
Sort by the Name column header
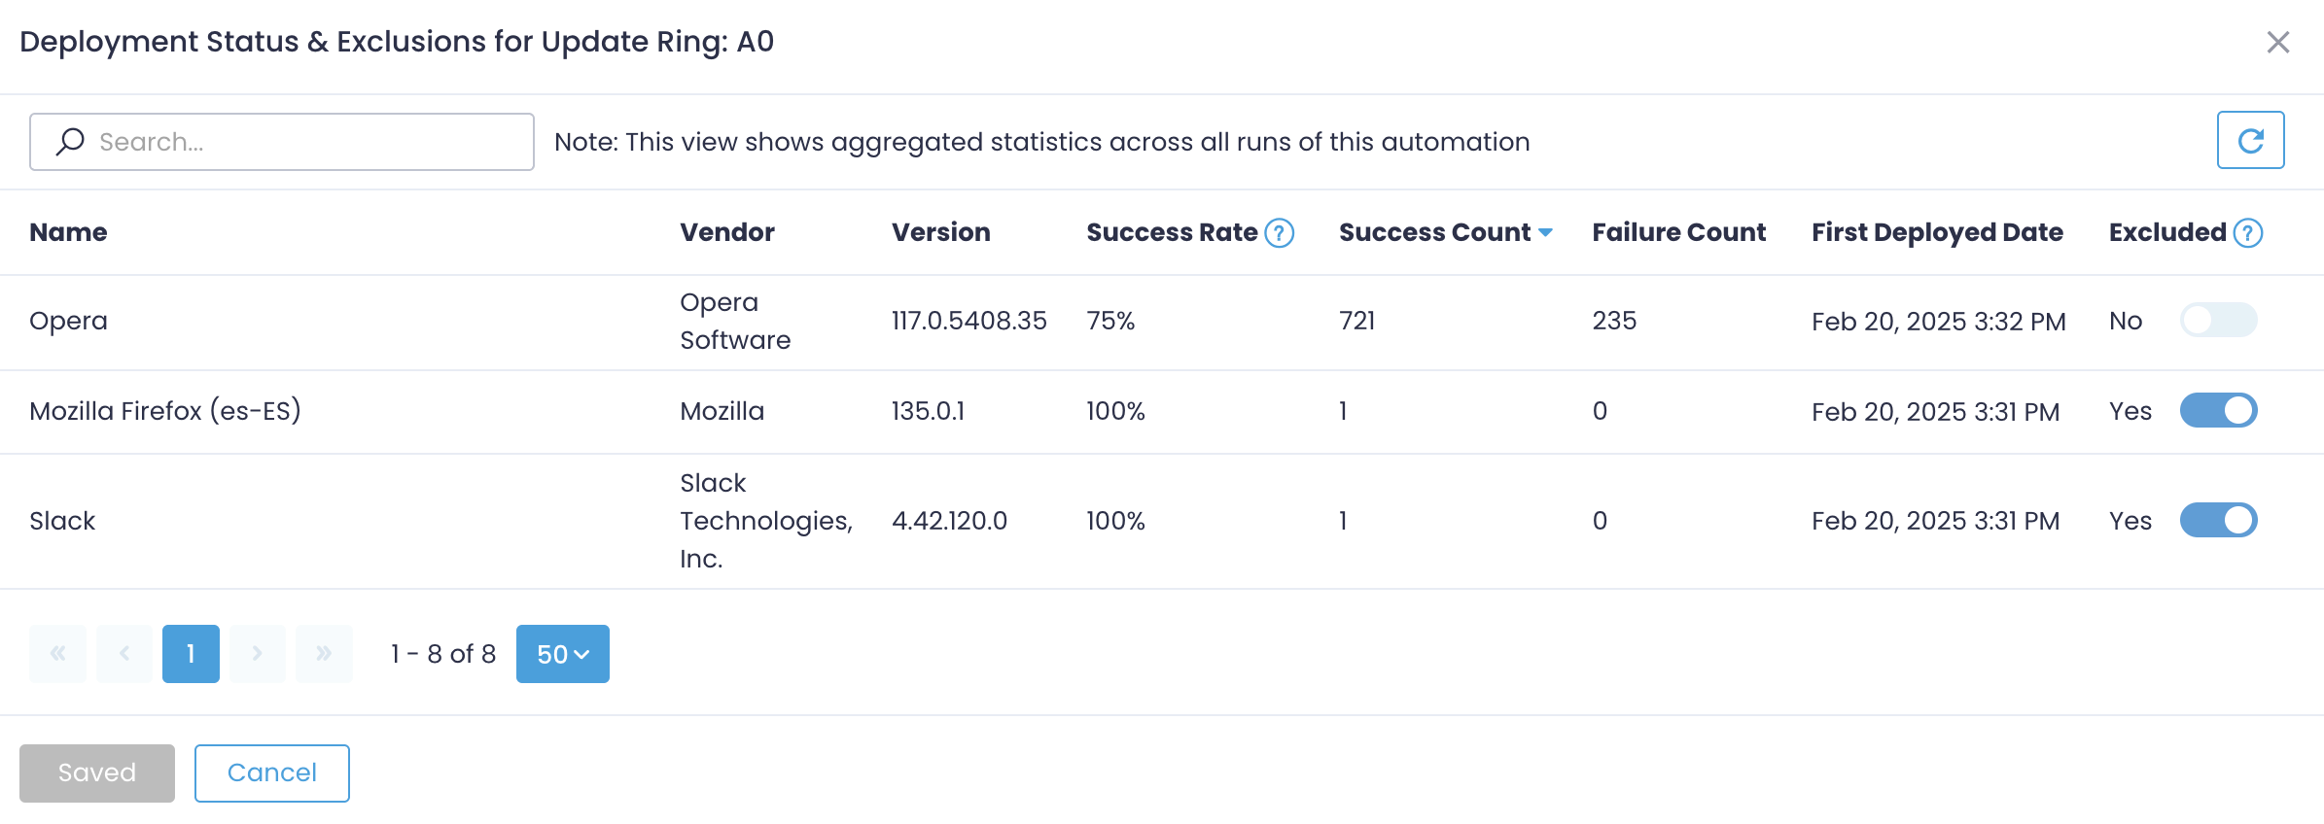tap(68, 232)
